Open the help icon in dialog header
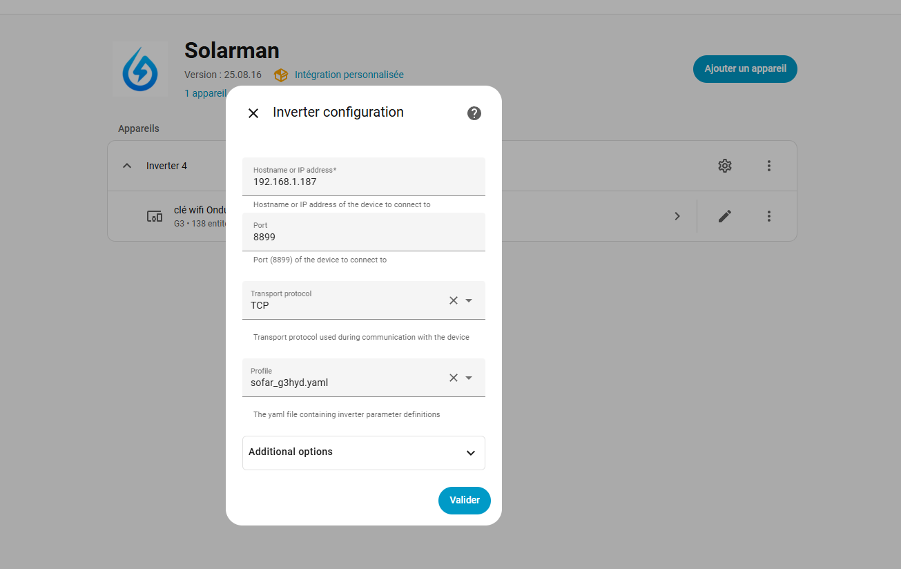Viewport: 901px width, 569px height. (474, 113)
